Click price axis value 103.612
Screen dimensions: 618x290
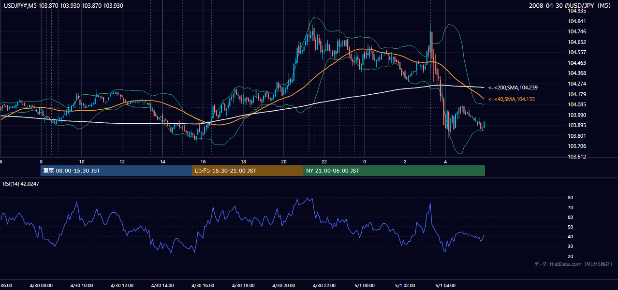click(577, 157)
